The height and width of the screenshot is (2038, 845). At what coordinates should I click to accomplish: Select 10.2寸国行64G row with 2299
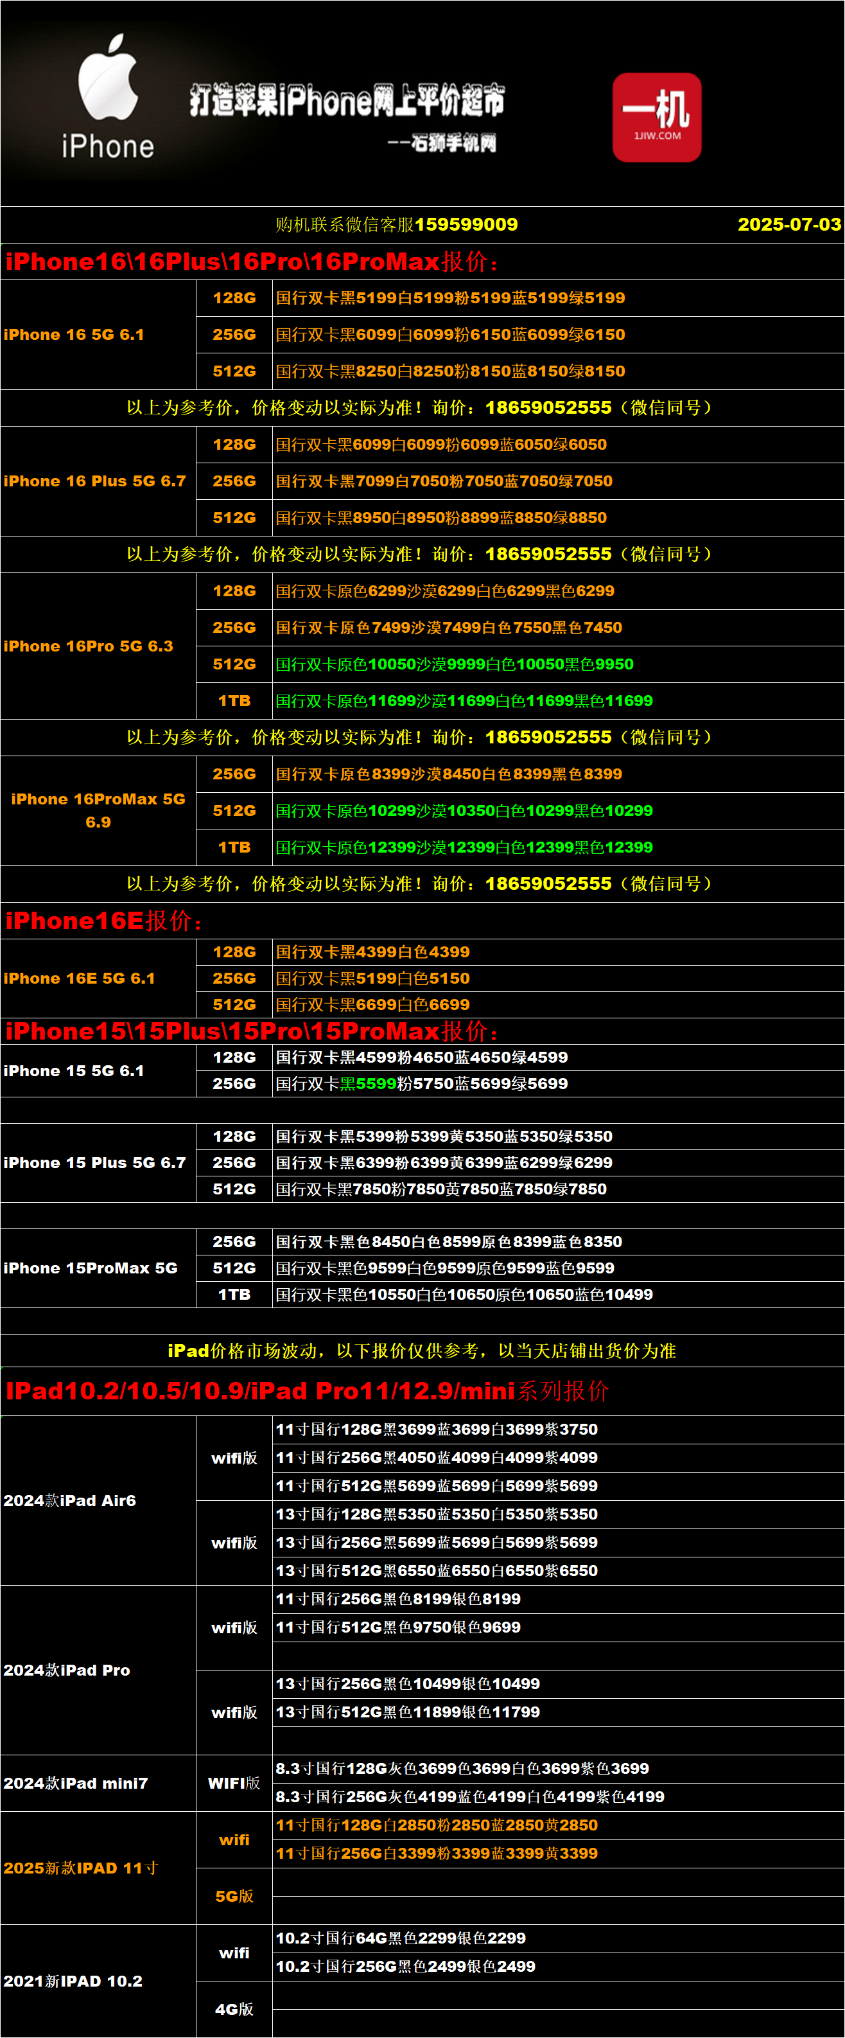[x=558, y=1938]
